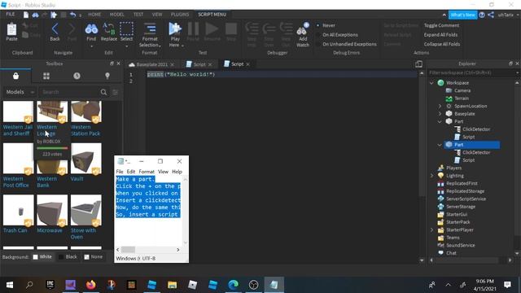Switch to the Baseplate 2021 document tab

click(x=152, y=64)
